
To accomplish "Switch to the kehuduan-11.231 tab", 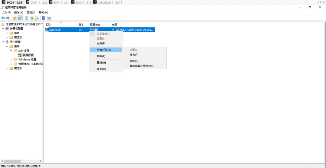I will click(106, 2).
